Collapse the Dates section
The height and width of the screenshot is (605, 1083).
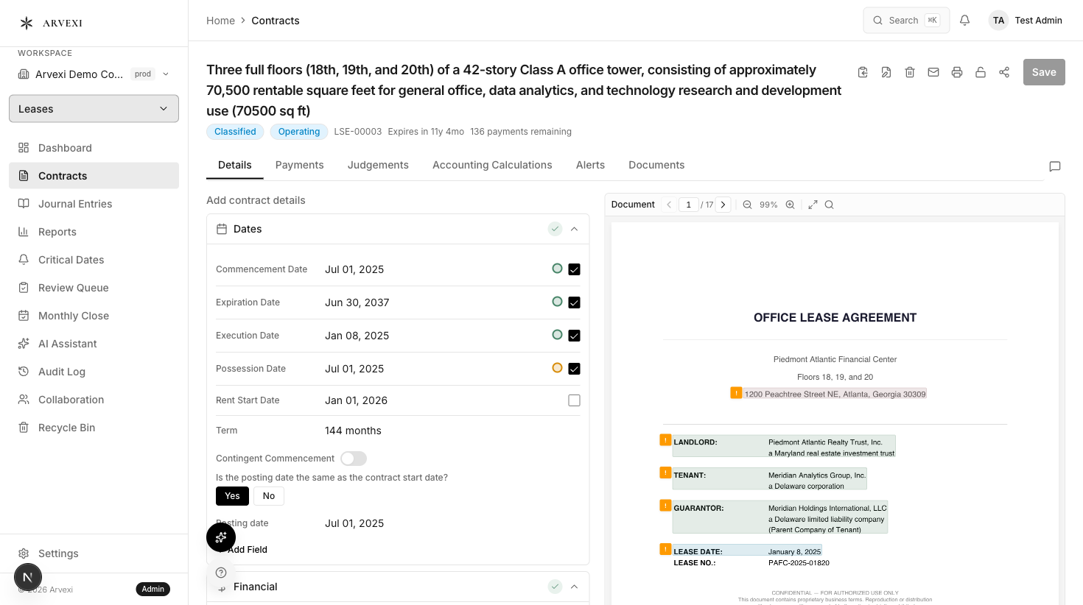[x=574, y=229]
